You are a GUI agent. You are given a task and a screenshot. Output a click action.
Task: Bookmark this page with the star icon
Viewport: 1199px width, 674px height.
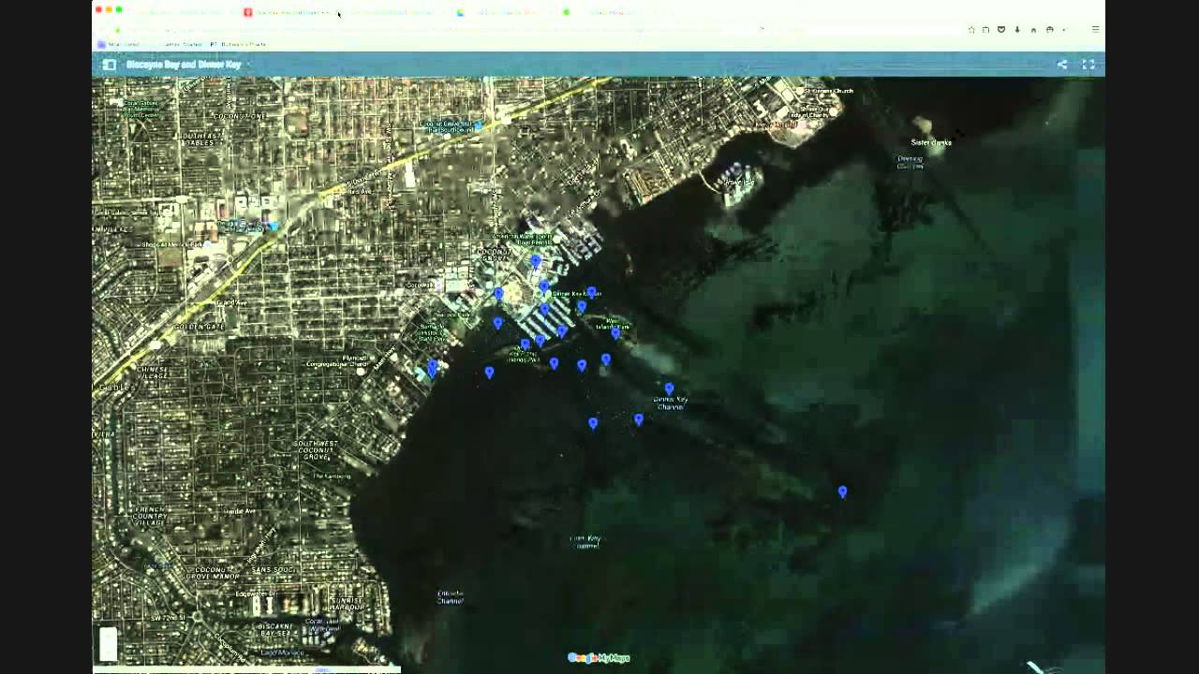971,30
